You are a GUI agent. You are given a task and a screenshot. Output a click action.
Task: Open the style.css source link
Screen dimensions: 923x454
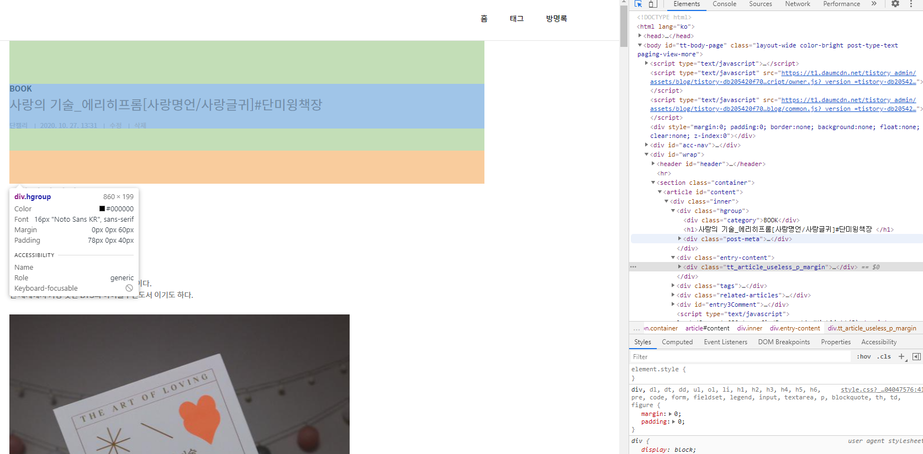click(x=882, y=389)
